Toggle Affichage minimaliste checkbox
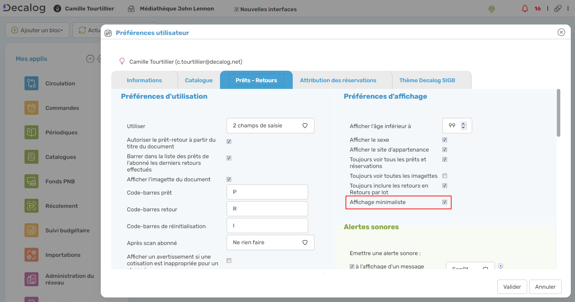Image resolution: width=575 pixels, height=302 pixels. (x=445, y=202)
